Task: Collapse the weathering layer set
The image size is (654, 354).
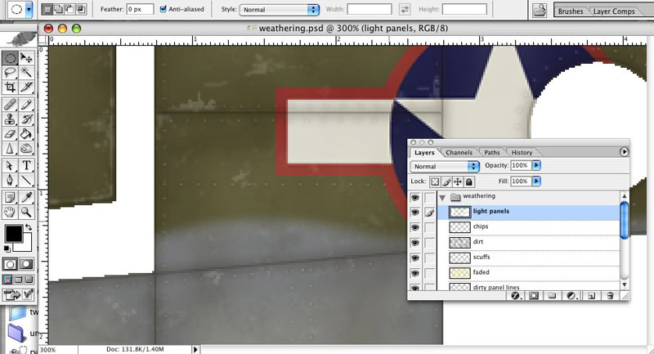Action: click(x=442, y=198)
